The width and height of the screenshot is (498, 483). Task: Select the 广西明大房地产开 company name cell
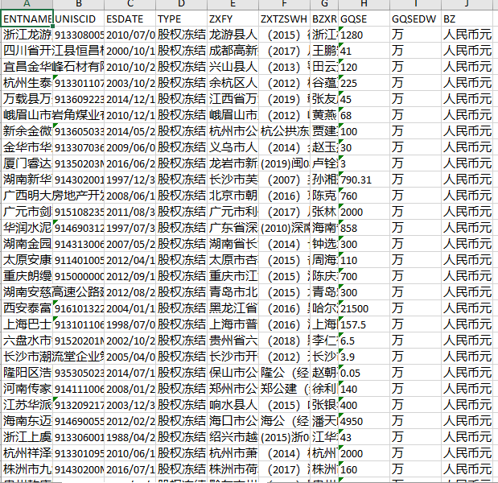[x=27, y=196]
